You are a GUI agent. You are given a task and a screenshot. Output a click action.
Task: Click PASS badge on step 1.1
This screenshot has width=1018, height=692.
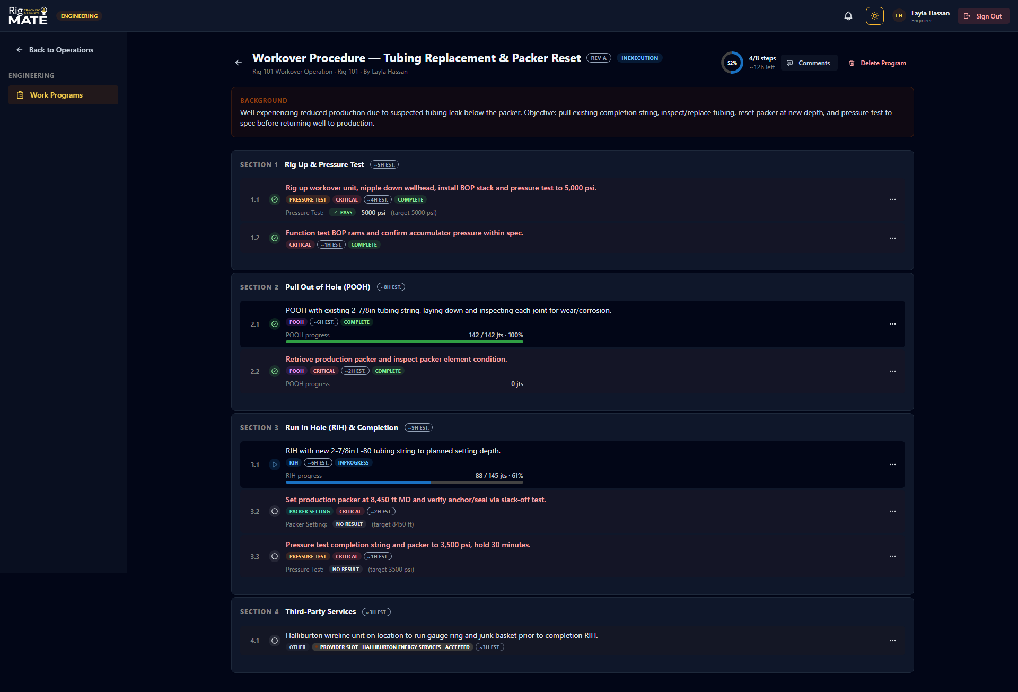tap(343, 213)
